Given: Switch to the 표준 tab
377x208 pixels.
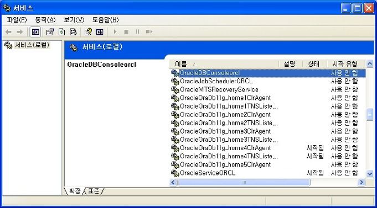Looking at the screenshot, I should [94, 191].
